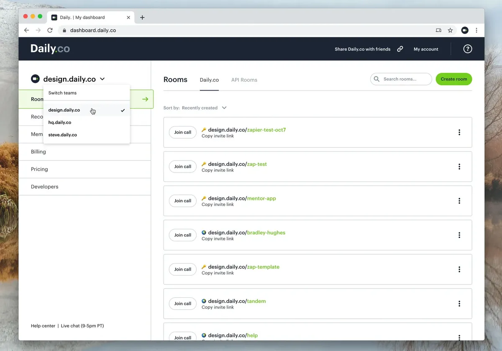Start Live chat (9-5pm PT)
This screenshot has width=502, height=351.
[x=82, y=326]
